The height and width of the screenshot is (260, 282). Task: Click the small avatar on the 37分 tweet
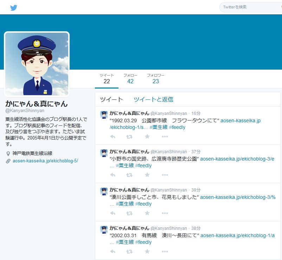tap(104, 153)
